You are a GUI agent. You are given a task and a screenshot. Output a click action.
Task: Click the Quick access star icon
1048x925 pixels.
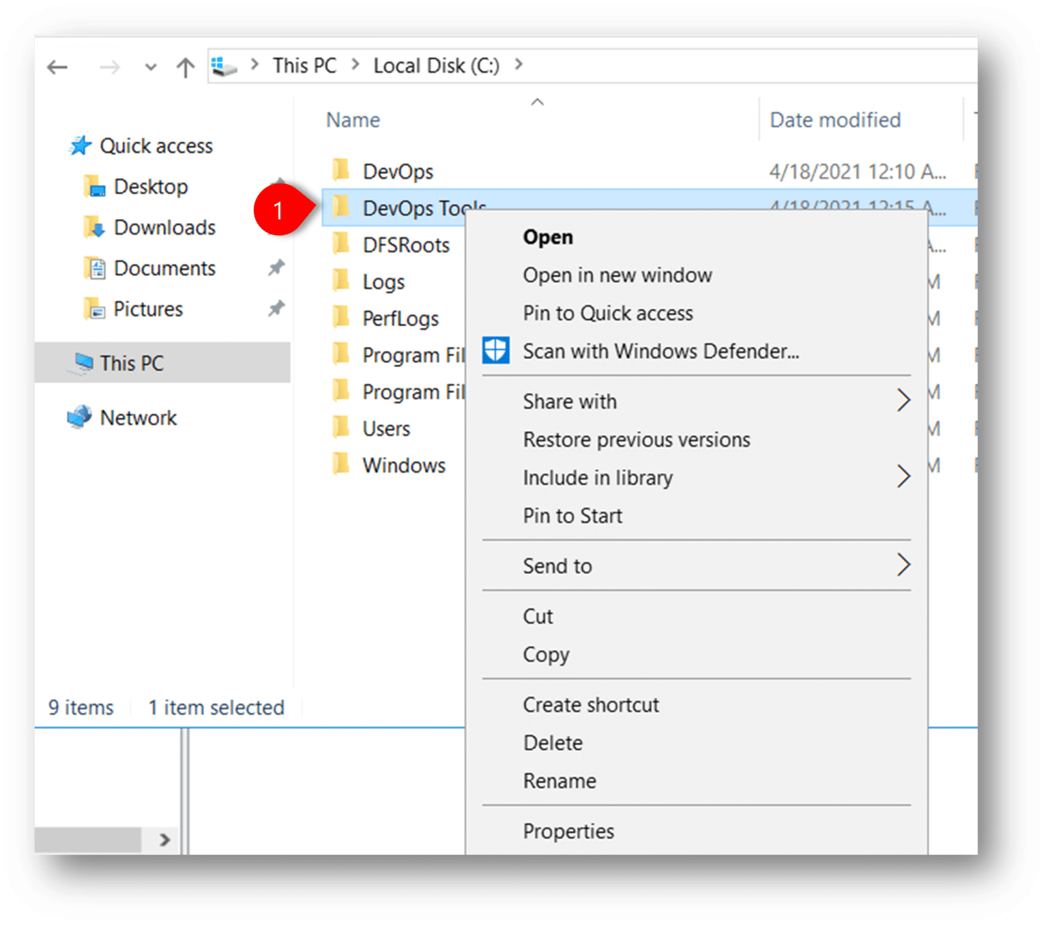(x=80, y=145)
